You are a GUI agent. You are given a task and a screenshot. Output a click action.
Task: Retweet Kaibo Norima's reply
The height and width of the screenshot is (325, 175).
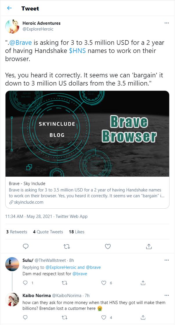[65, 317]
